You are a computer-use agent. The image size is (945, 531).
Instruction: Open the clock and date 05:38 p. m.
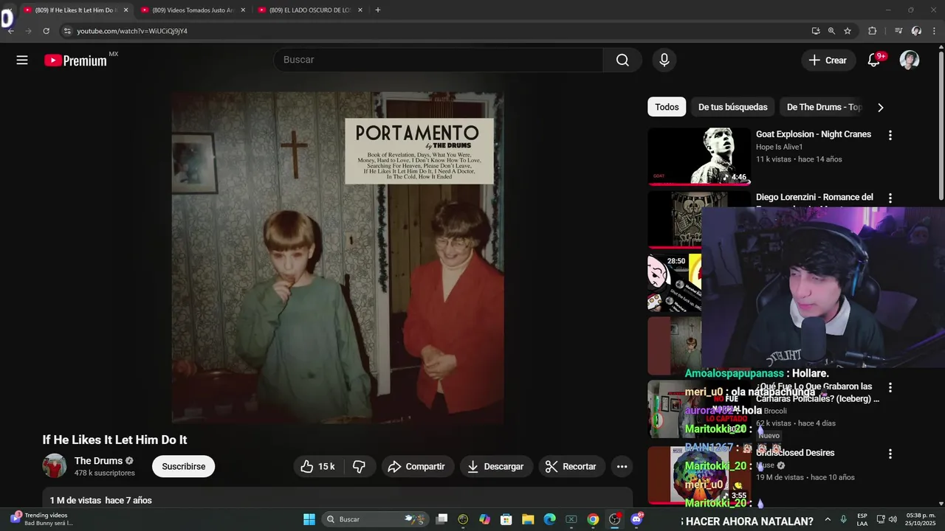point(921,519)
